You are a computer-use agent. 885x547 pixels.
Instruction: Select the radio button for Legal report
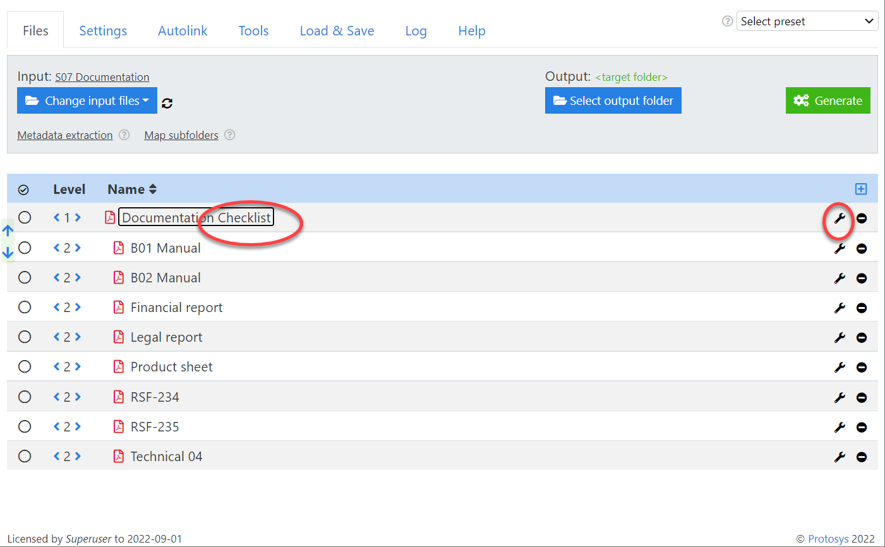coord(25,337)
